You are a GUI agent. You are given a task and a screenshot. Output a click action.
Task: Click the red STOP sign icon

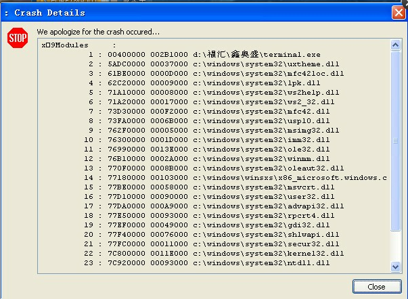tap(18, 38)
